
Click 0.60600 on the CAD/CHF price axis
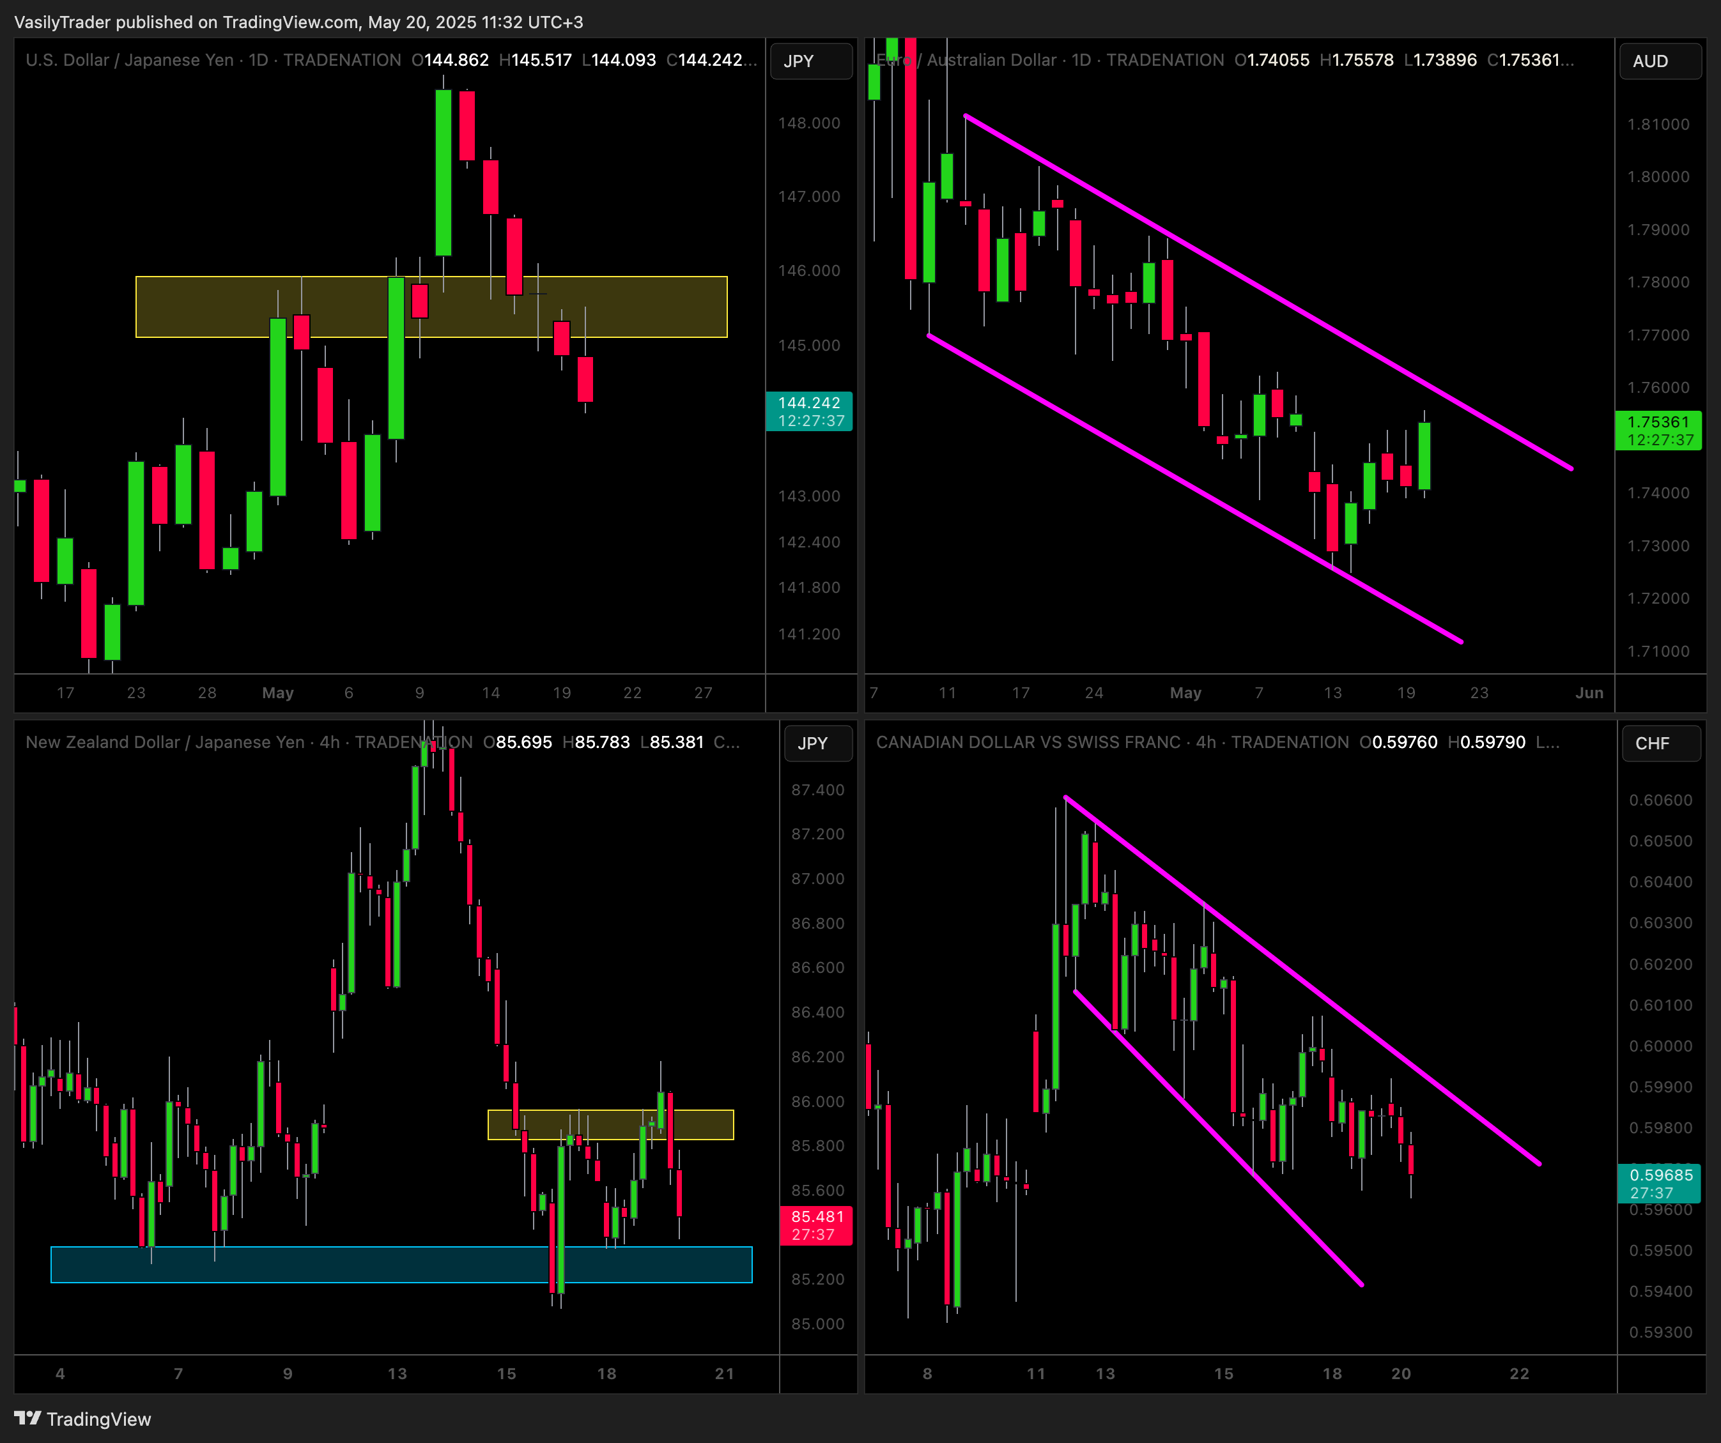[1660, 800]
